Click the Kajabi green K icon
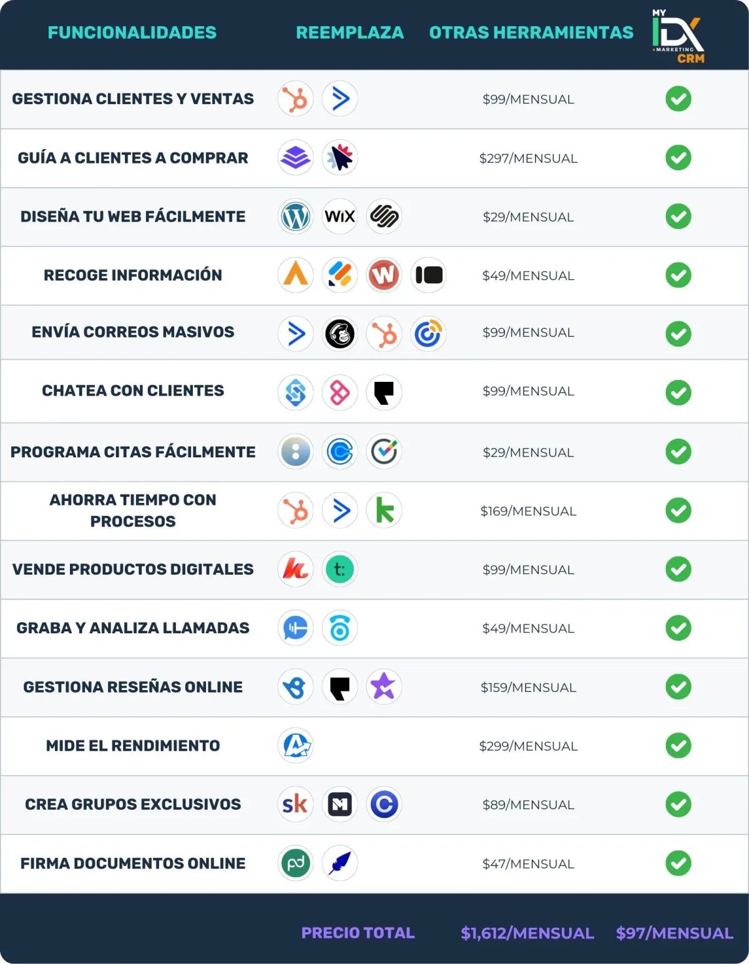Image resolution: width=749 pixels, height=964 pixels. click(x=384, y=510)
